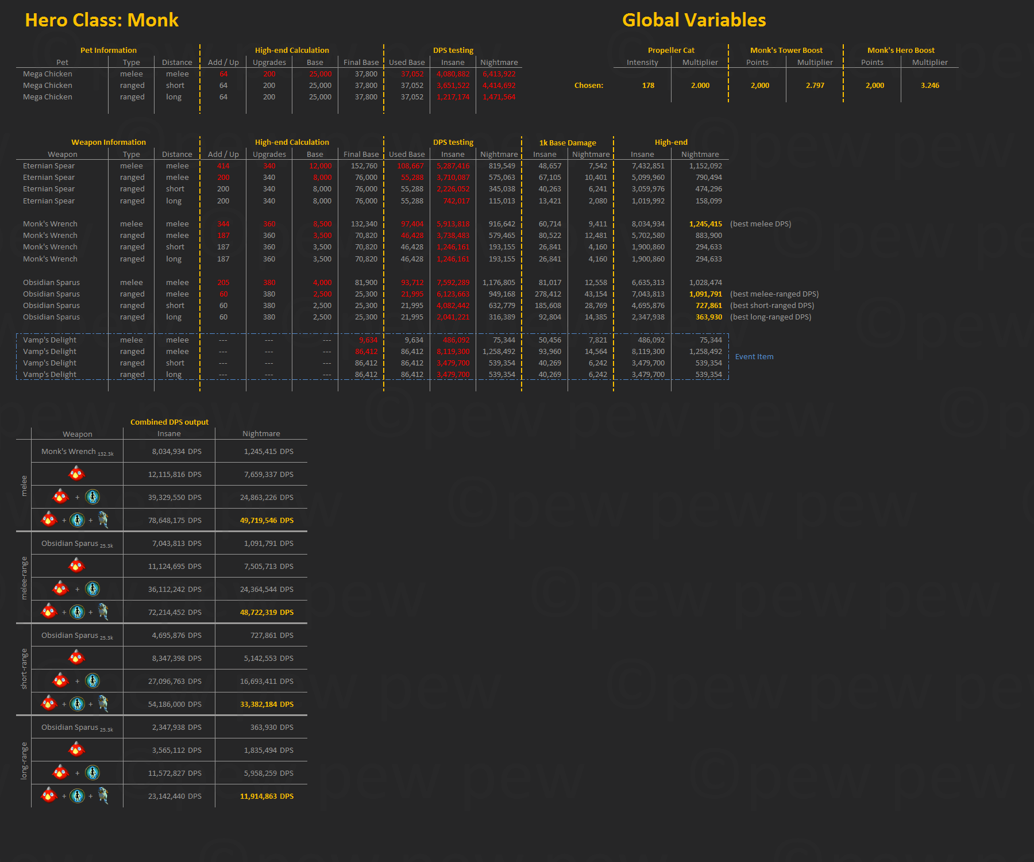Click Propeller Cat icon in 78,648,175 DPS row
This screenshot has width=1034, height=862.
tap(103, 519)
